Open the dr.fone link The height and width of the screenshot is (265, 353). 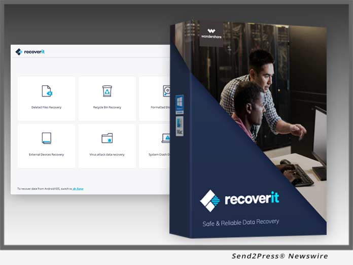(x=78, y=189)
